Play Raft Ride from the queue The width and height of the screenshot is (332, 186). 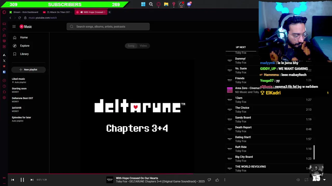269,149
